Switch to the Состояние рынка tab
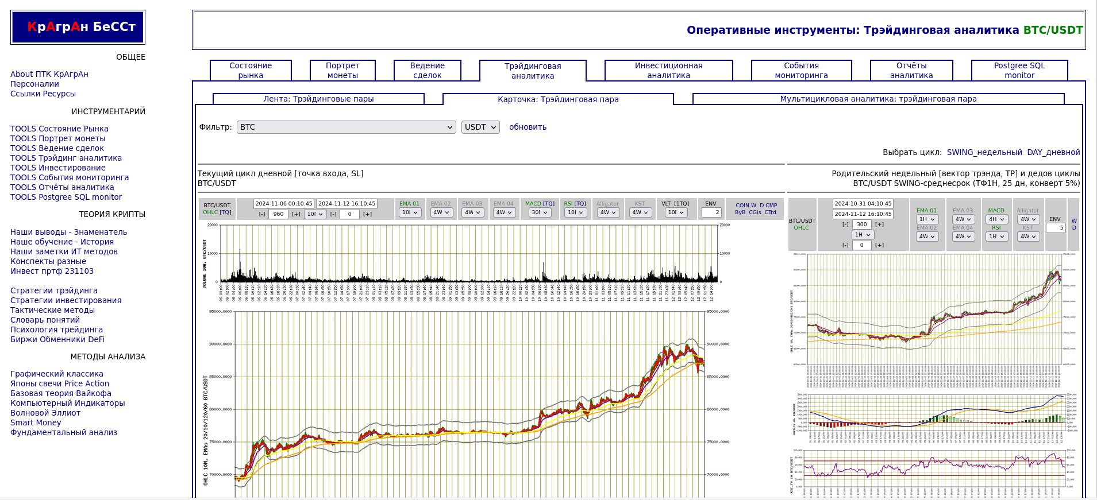Viewport: 1097px width, 500px height. coord(251,70)
